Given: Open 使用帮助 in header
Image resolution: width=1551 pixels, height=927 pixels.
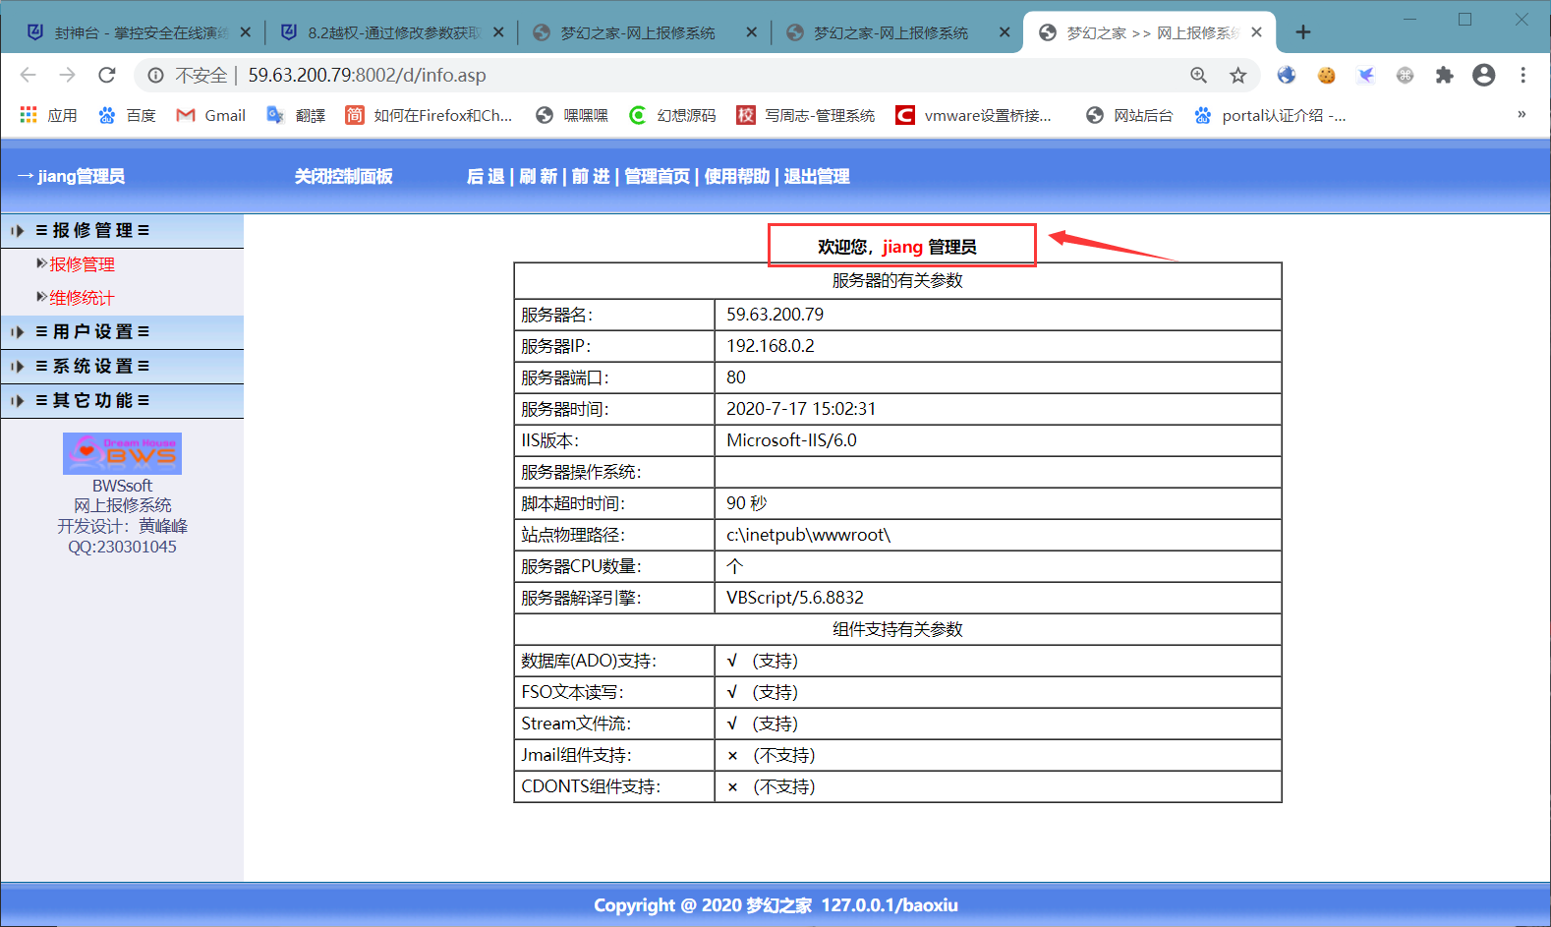Looking at the screenshot, I should click(x=737, y=177).
